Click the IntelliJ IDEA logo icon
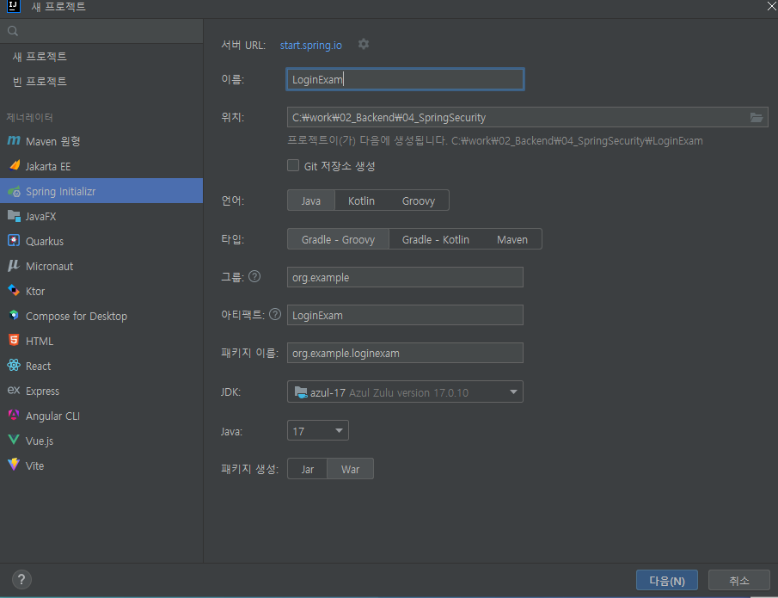 tap(14, 7)
